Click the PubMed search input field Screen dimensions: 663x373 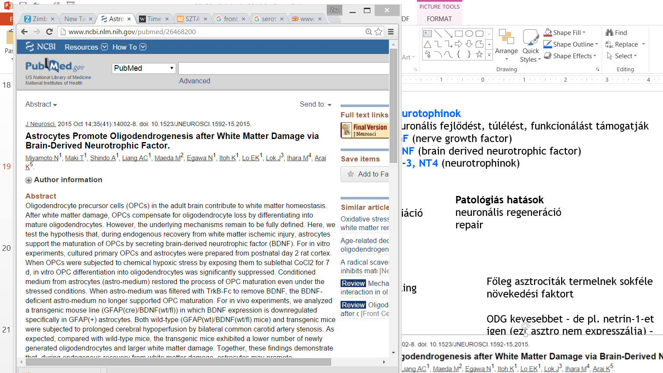tap(284, 68)
